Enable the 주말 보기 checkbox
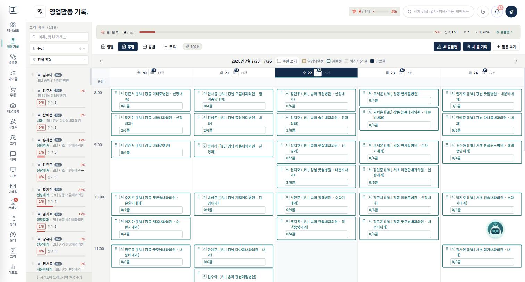This screenshot has height=282, width=525. [x=279, y=61]
